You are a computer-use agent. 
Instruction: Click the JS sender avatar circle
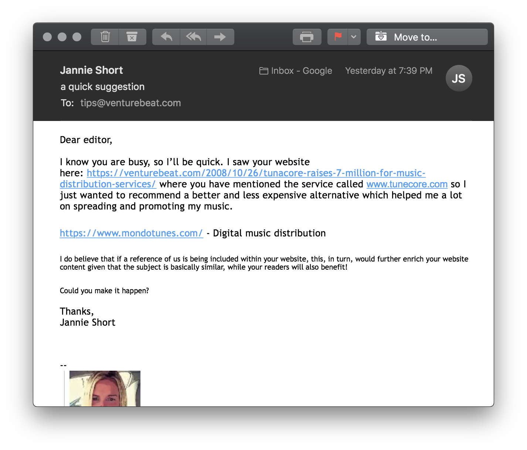click(x=459, y=78)
